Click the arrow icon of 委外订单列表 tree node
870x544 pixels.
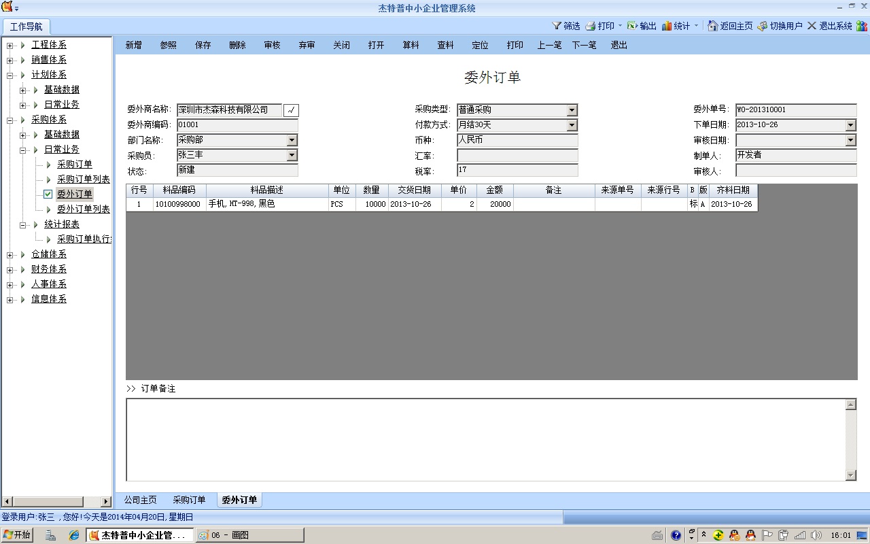[49, 209]
